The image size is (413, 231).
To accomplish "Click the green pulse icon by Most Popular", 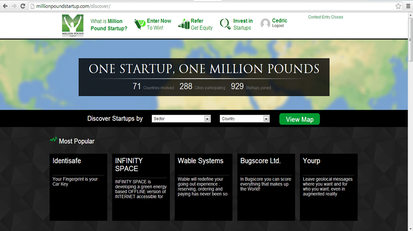I will point(53,140).
